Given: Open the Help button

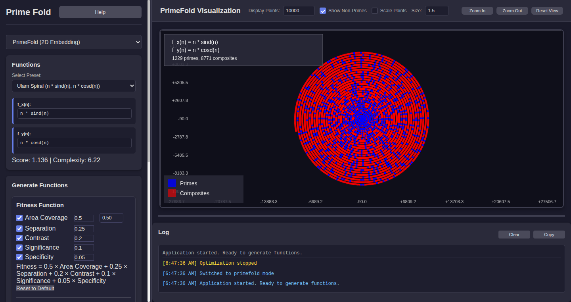Looking at the screenshot, I should click(100, 12).
